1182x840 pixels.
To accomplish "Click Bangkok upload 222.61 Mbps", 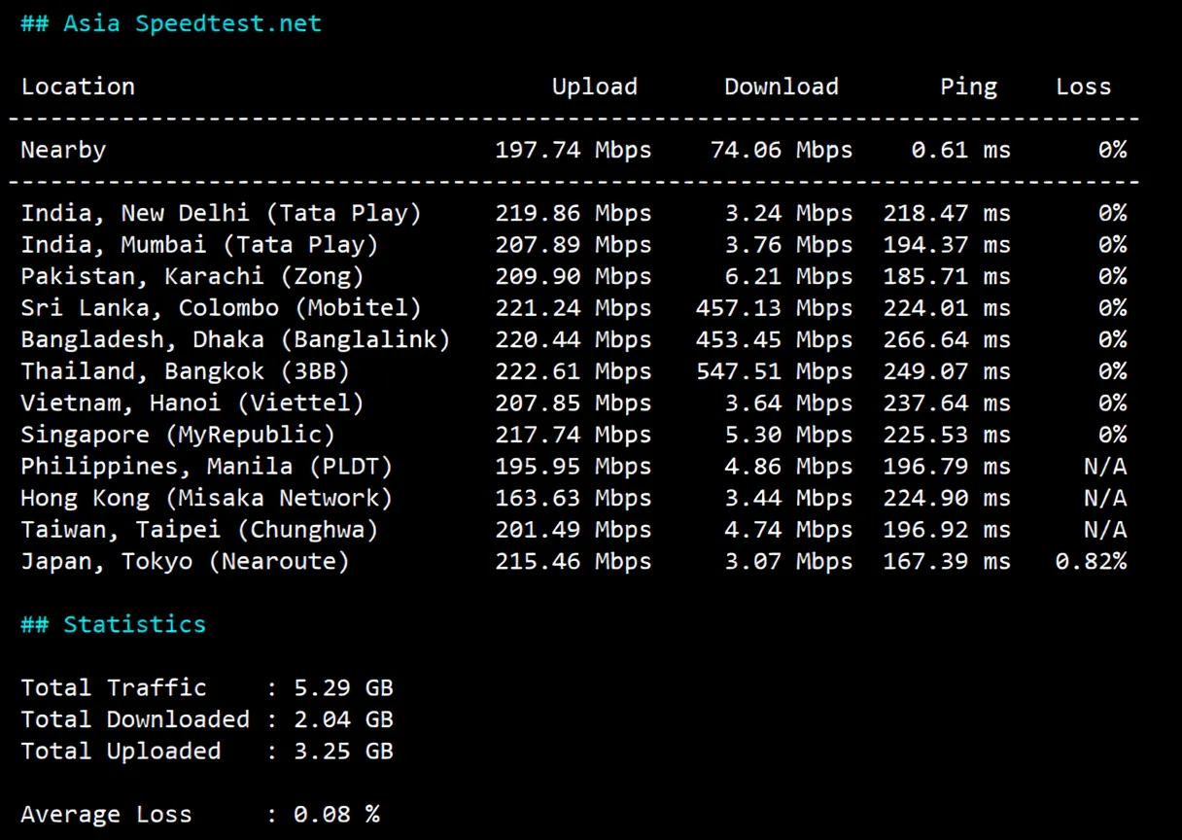I will click(x=574, y=371).
